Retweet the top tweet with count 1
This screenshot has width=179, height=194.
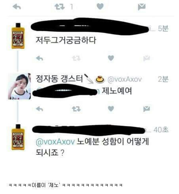tap(60, 7)
